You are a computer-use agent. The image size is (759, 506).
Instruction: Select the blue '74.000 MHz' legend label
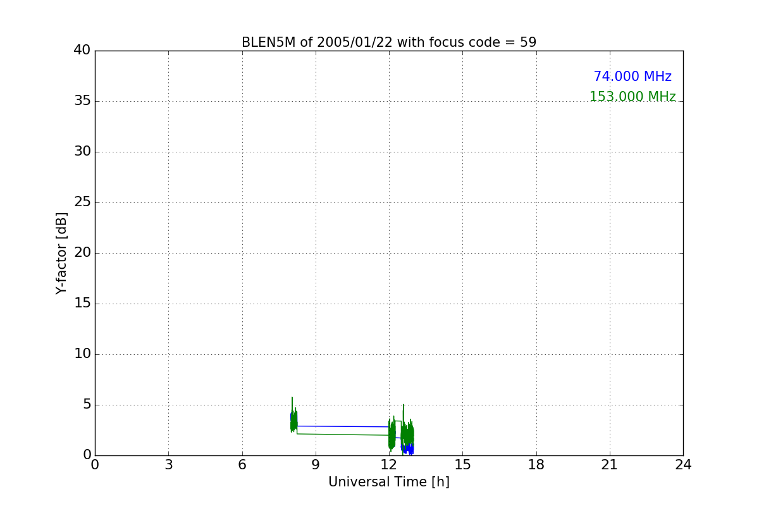click(632, 77)
